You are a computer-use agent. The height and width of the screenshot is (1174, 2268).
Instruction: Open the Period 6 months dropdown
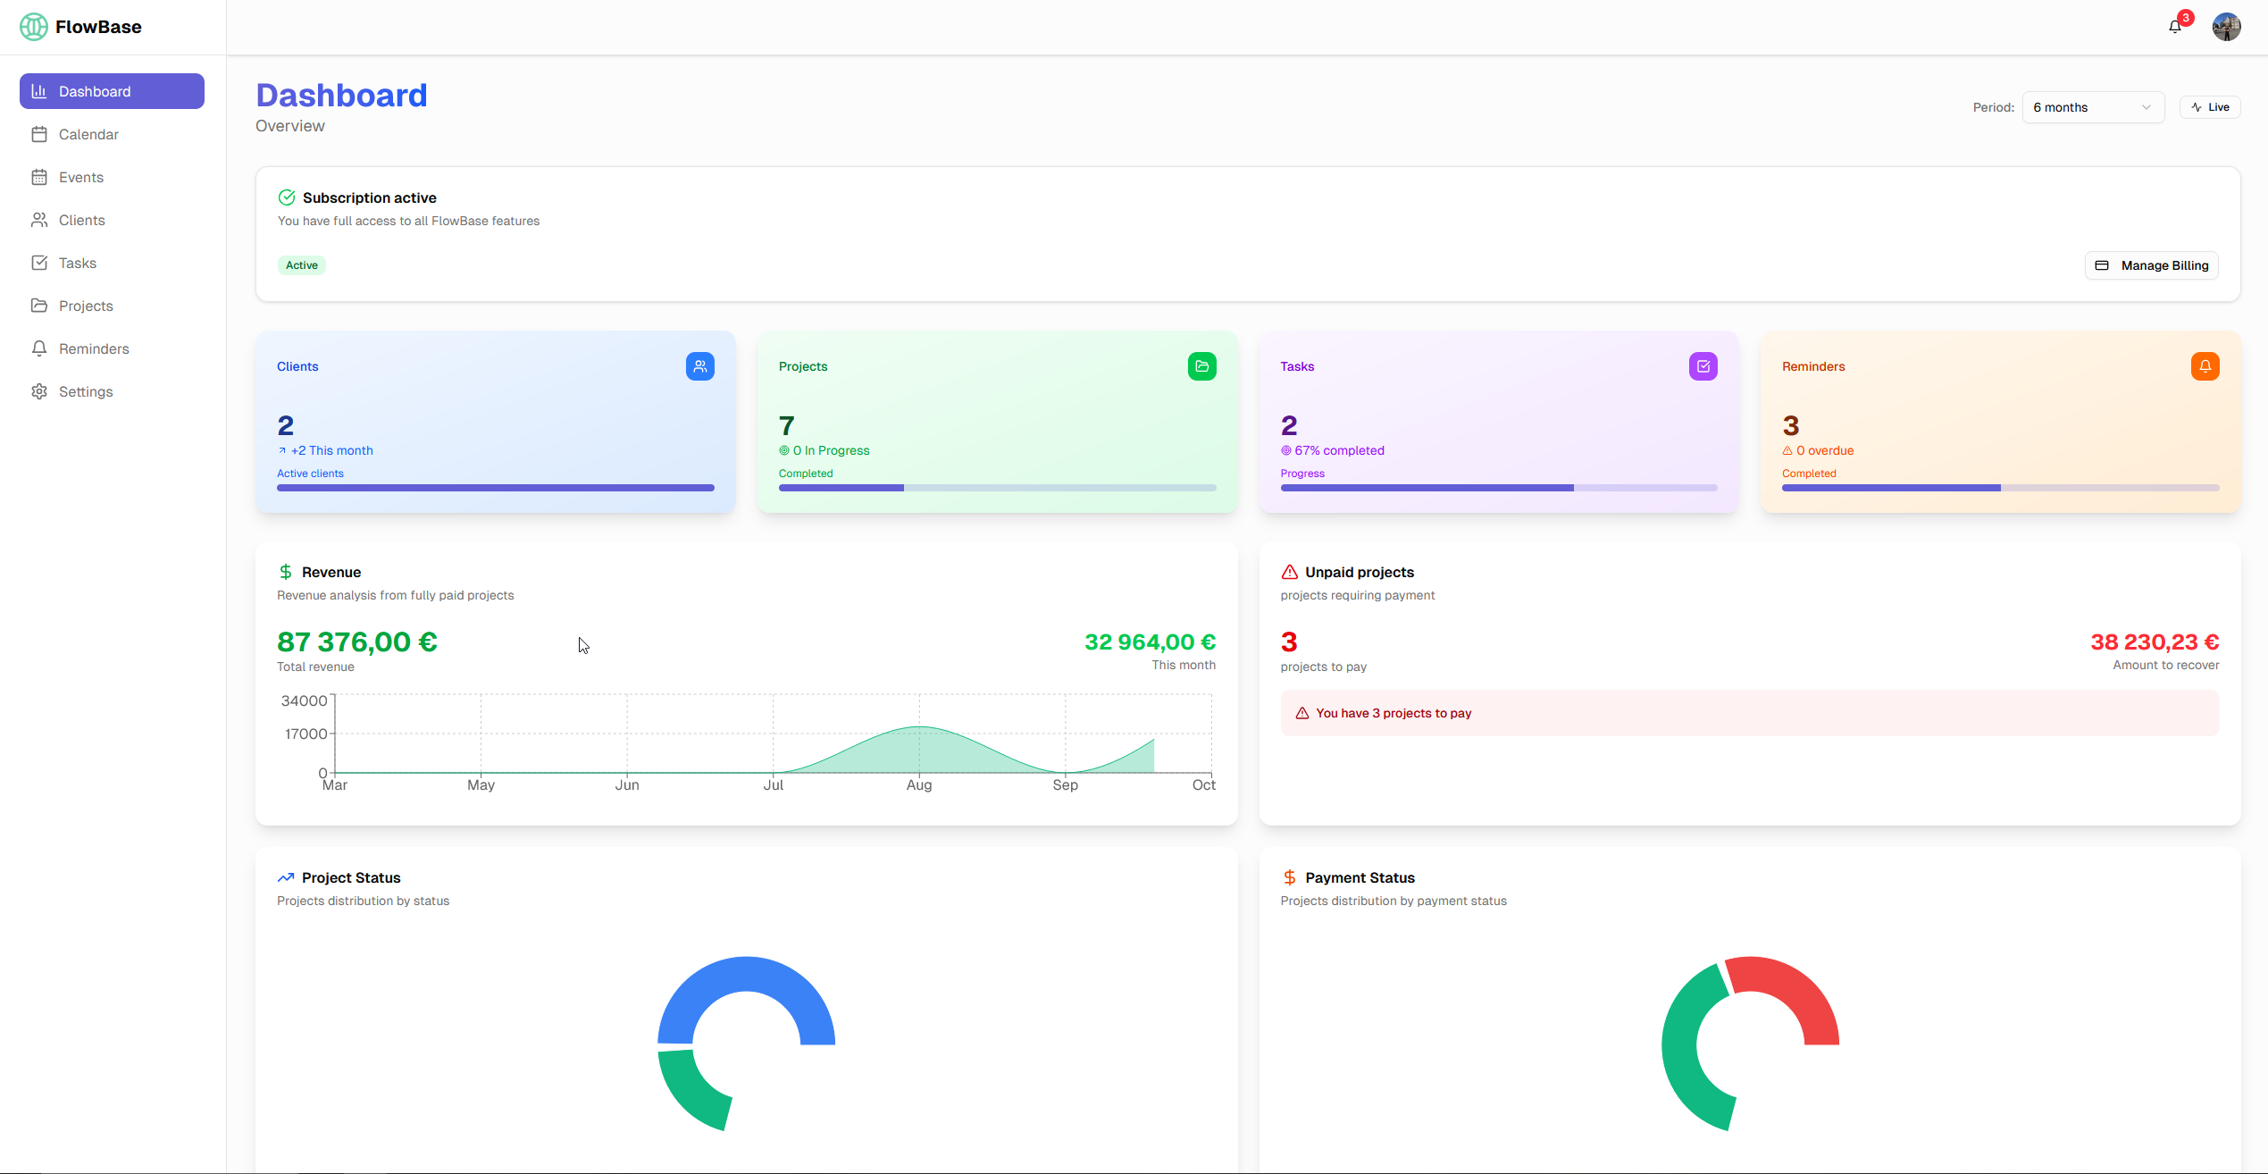pyautogui.click(x=2092, y=107)
